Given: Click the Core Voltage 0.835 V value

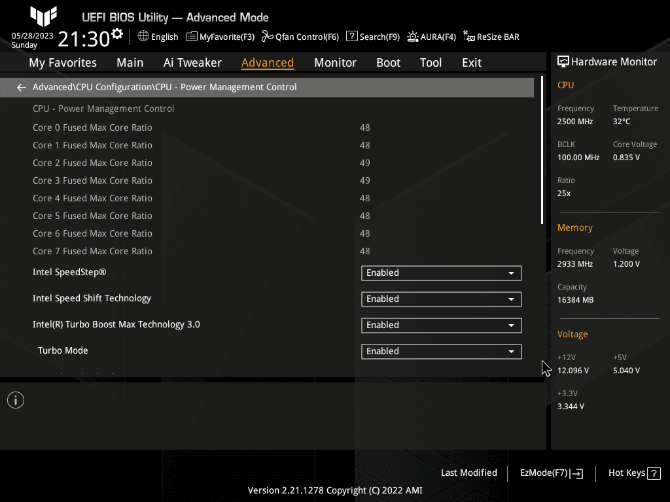Looking at the screenshot, I should click(626, 158).
